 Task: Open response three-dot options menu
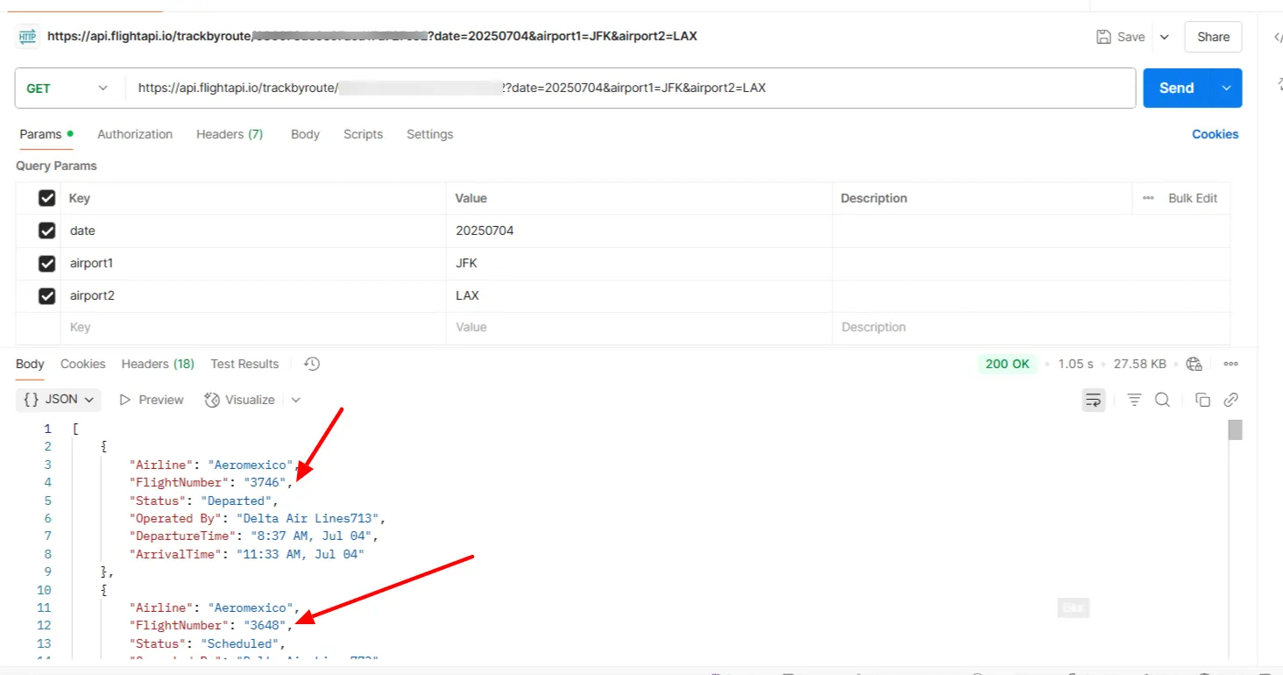pos(1230,364)
